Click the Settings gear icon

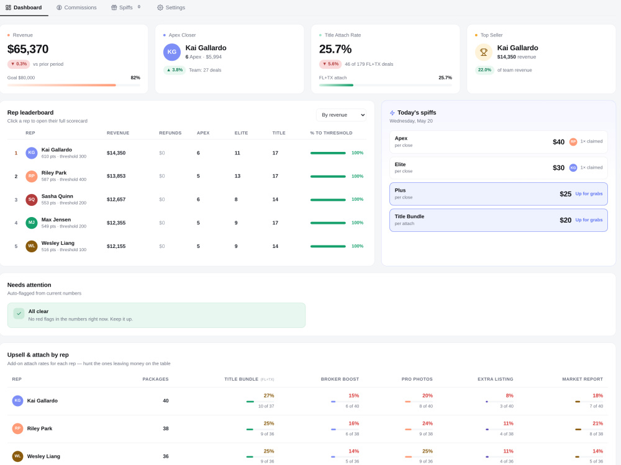(160, 7)
